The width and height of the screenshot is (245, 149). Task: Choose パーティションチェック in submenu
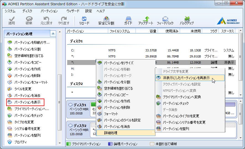(x=190, y=103)
